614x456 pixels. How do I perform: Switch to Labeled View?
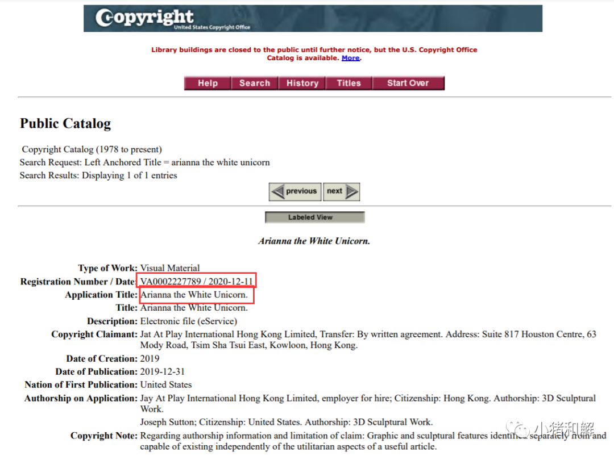tap(315, 217)
